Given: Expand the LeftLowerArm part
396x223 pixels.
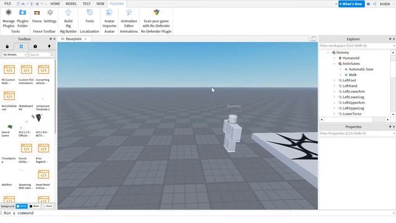Looking at the screenshot, I should (334, 91).
